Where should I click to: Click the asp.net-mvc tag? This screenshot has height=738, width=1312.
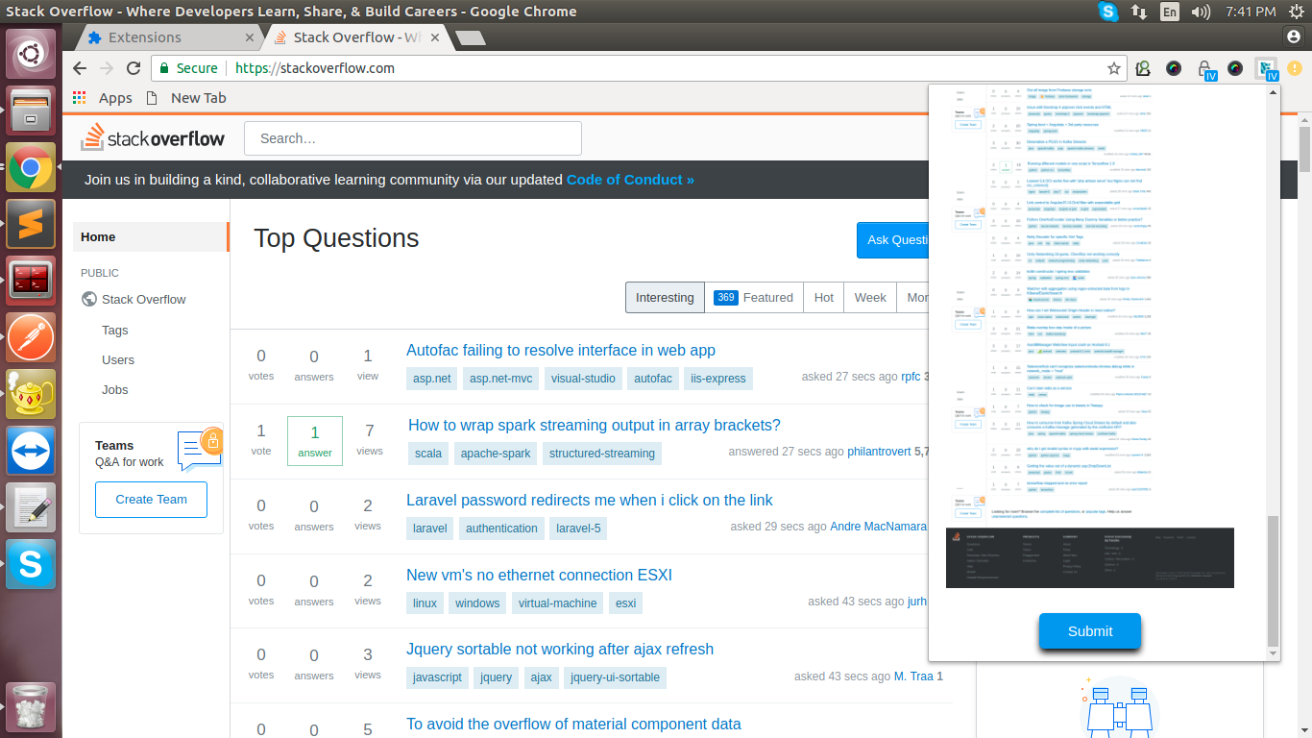[500, 379]
